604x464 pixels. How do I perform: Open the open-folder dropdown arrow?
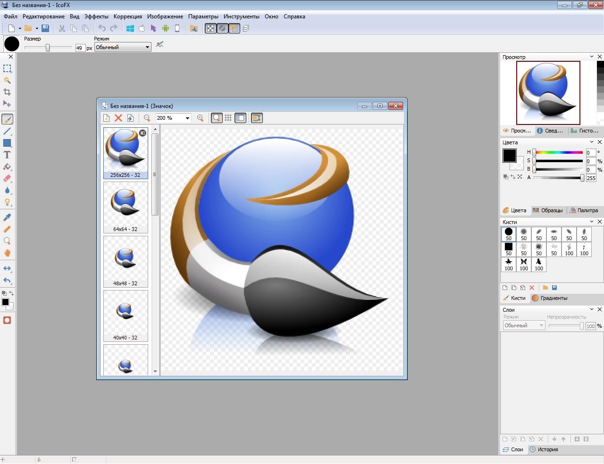(37, 28)
